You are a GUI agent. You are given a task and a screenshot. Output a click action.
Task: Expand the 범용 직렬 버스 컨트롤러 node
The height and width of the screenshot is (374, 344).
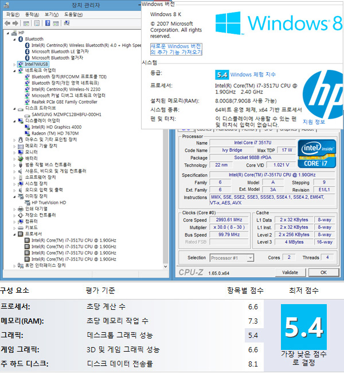[14, 165]
